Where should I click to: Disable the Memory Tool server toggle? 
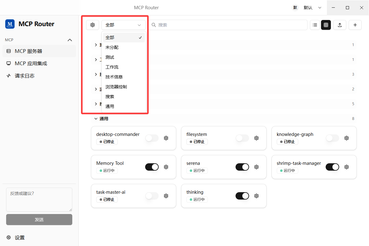pyautogui.click(x=152, y=167)
